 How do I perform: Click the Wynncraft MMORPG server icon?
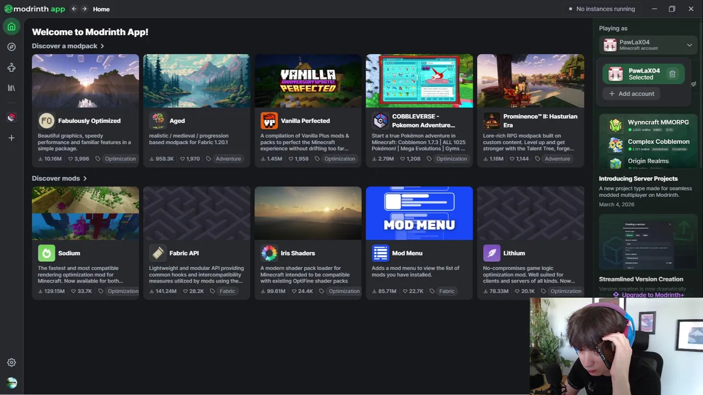[x=616, y=125]
